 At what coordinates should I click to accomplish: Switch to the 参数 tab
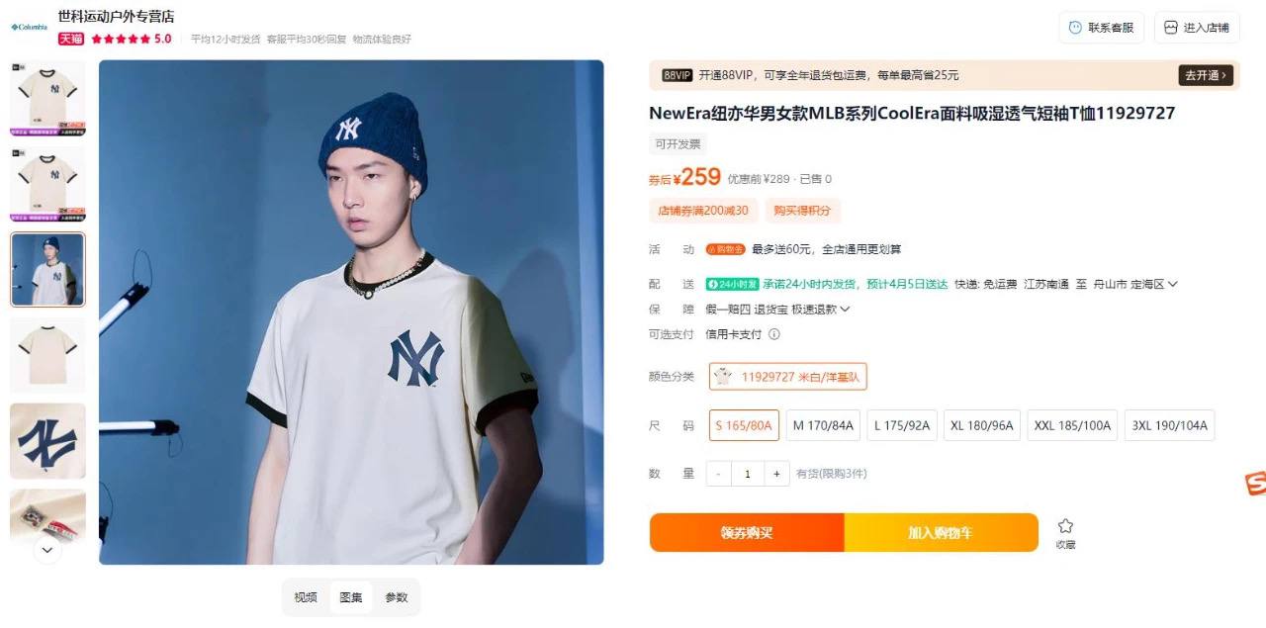[x=397, y=597]
